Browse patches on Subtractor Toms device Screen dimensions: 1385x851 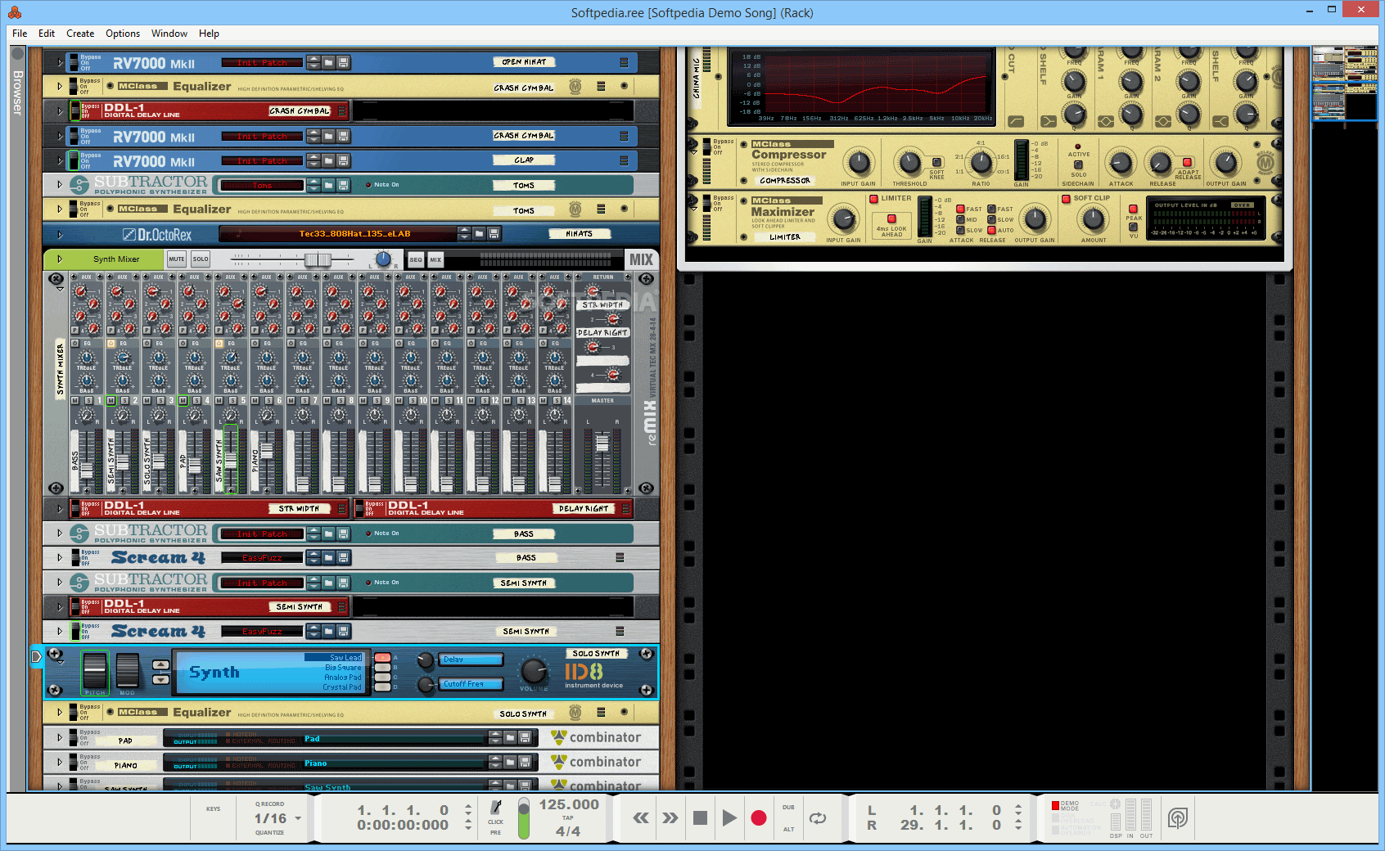click(x=328, y=186)
